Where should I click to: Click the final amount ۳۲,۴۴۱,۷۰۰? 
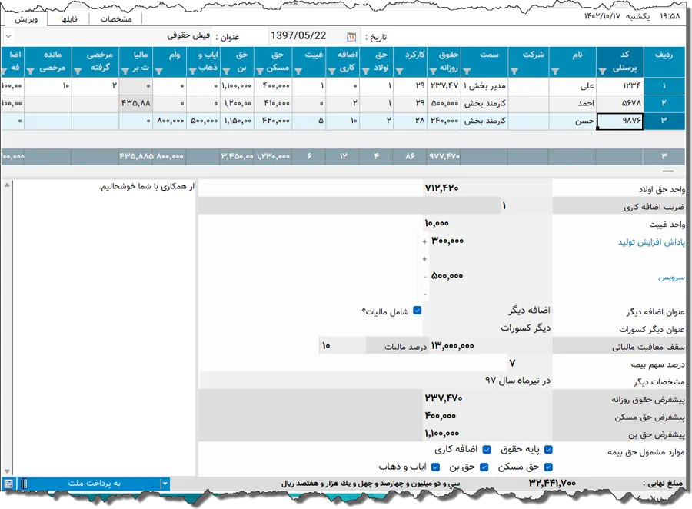click(x=553, y=484)
